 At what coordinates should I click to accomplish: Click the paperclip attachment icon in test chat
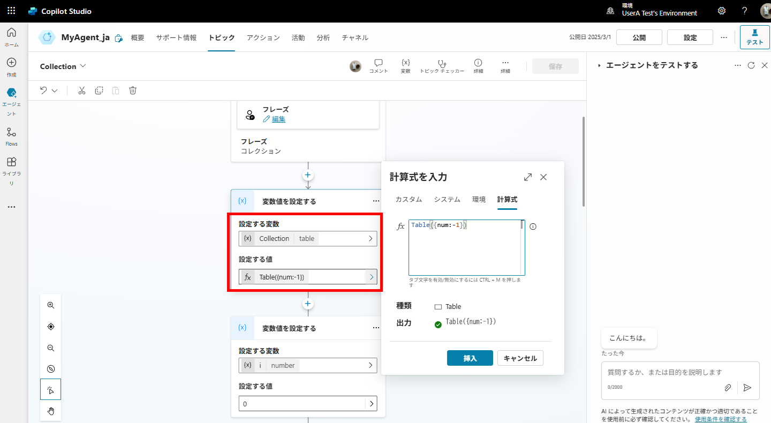point(728,387)
